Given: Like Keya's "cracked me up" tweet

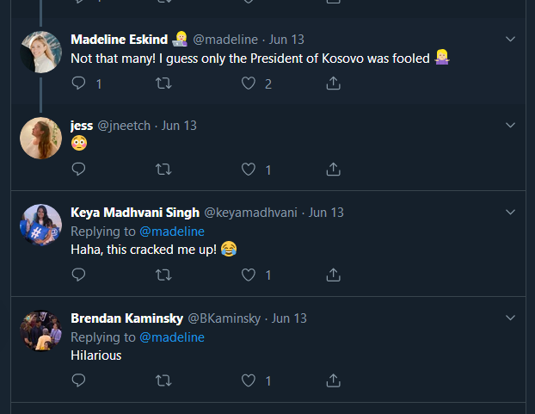Looking at the screenshot, I should pyautogui.click(x=249, y=275).
